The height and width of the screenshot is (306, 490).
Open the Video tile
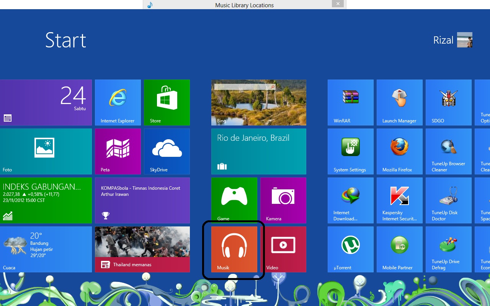[x=283, y=249]
